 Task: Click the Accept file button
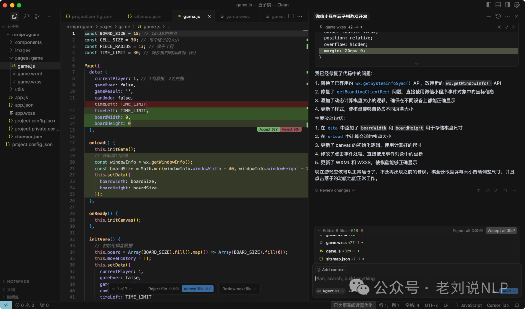click(197, 289)
